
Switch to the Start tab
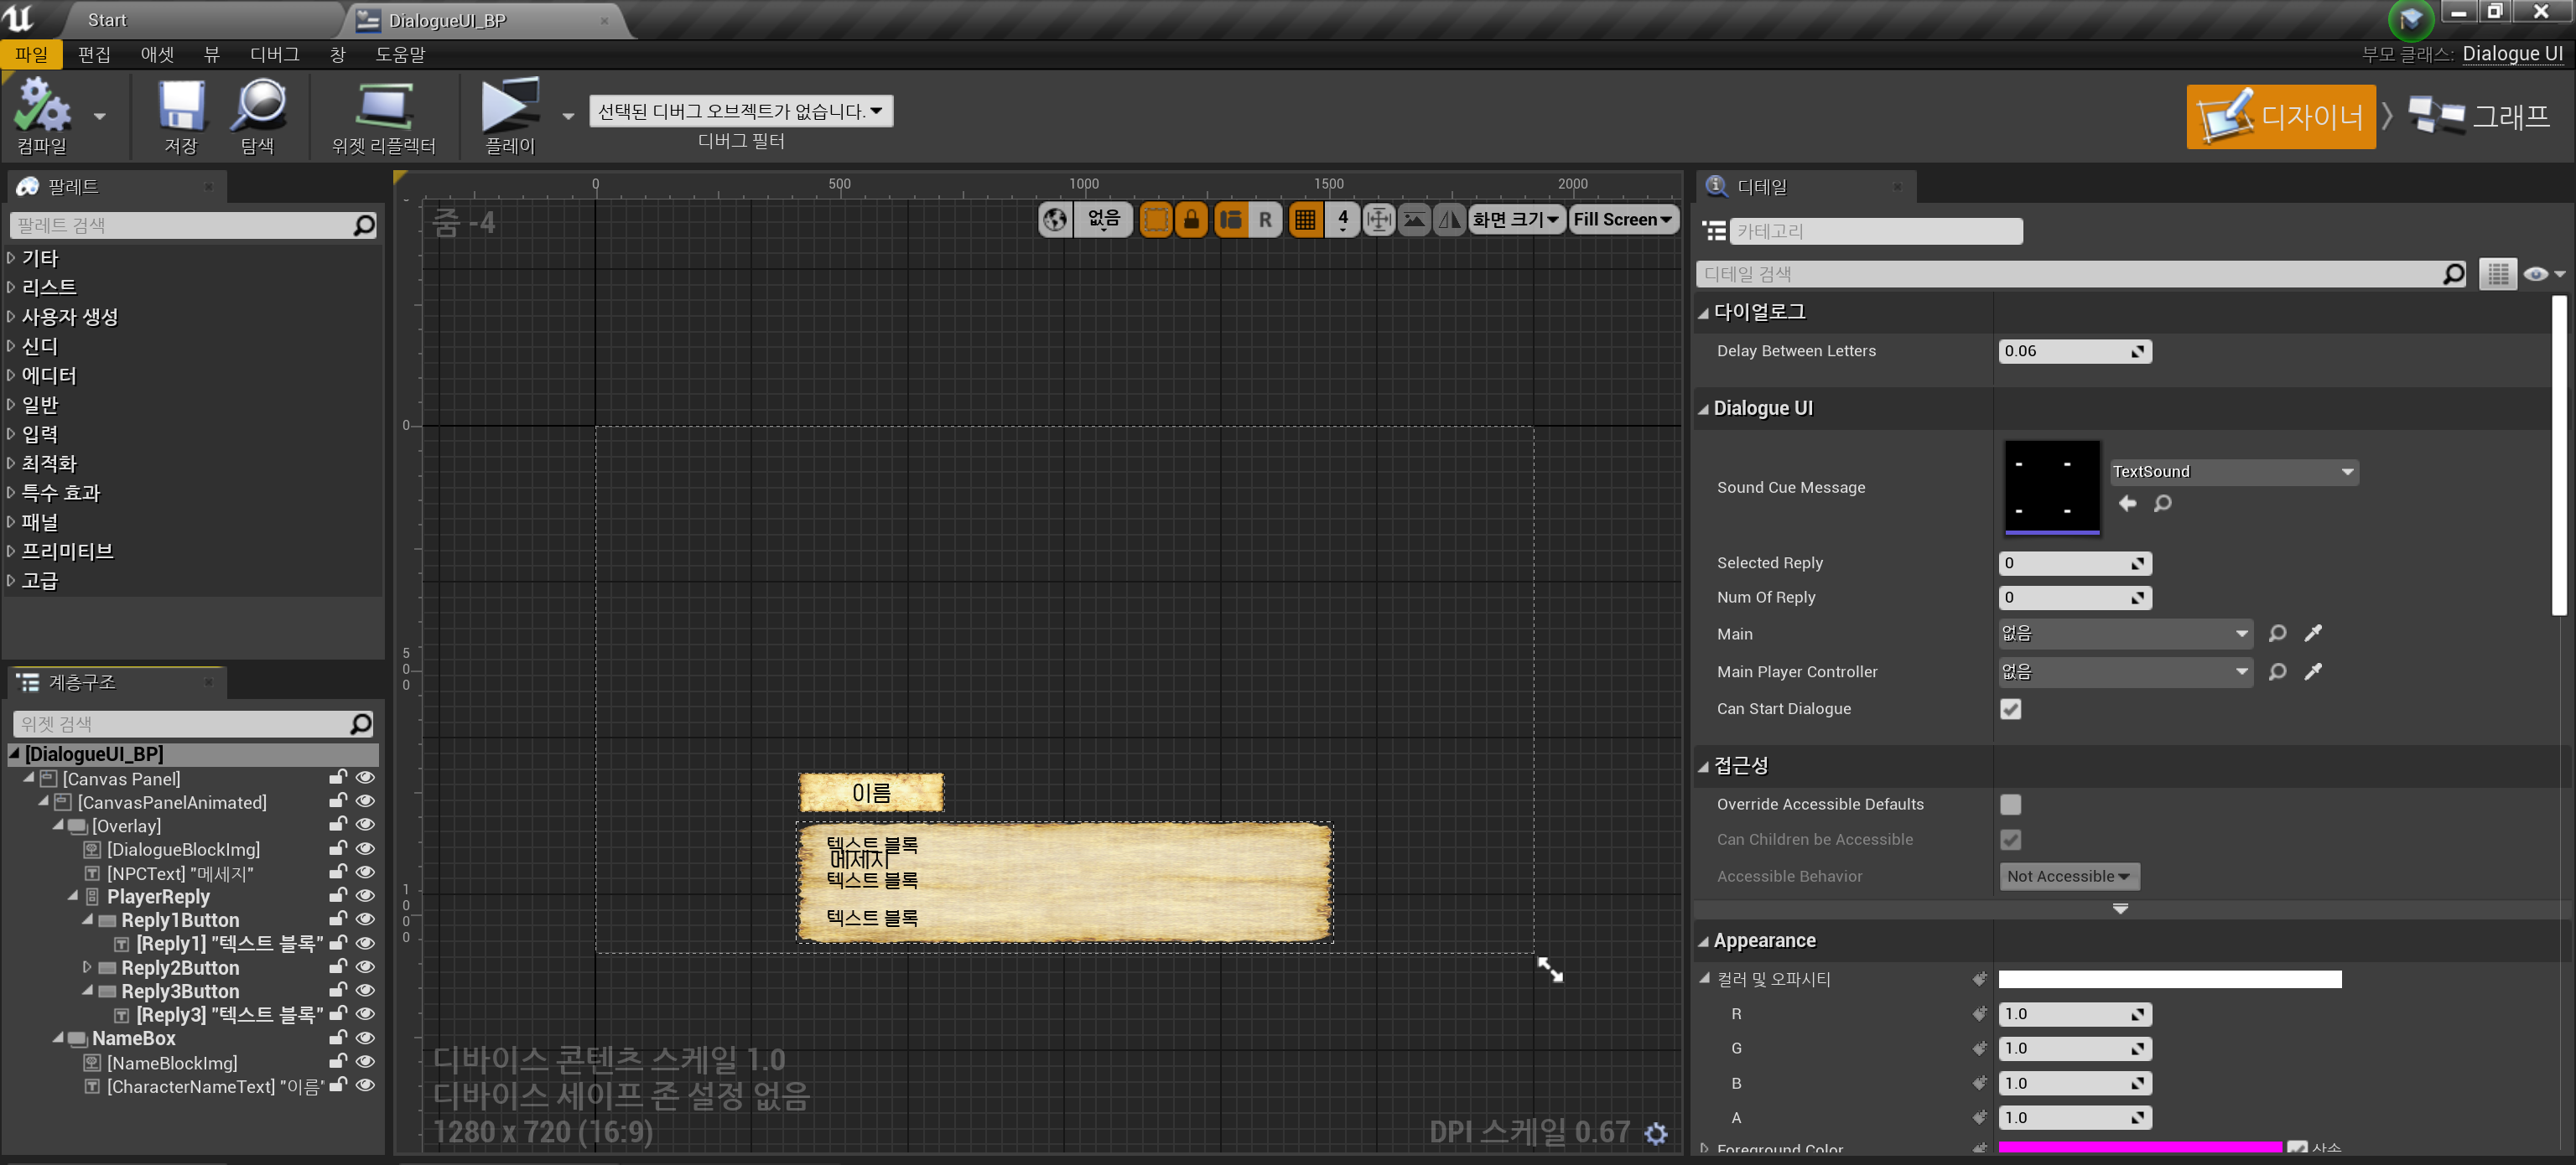click(x=107, y=20)
